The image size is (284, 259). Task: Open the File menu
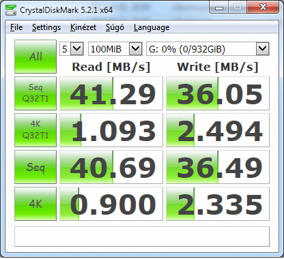pos(16,27)
